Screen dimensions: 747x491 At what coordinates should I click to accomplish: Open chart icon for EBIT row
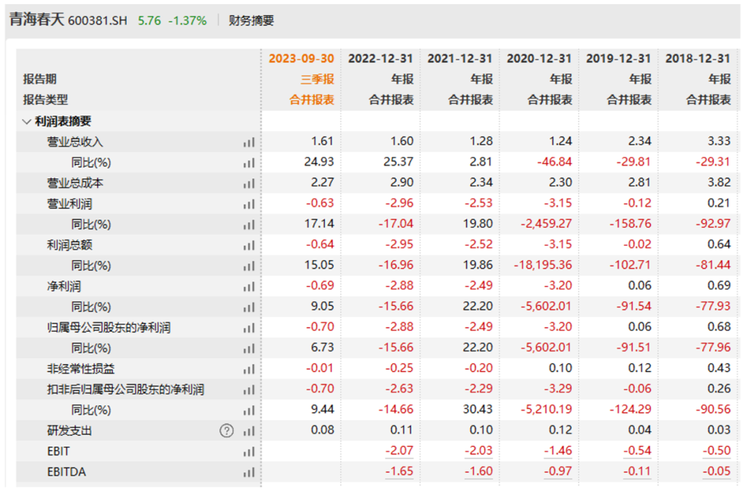(249, 452)
